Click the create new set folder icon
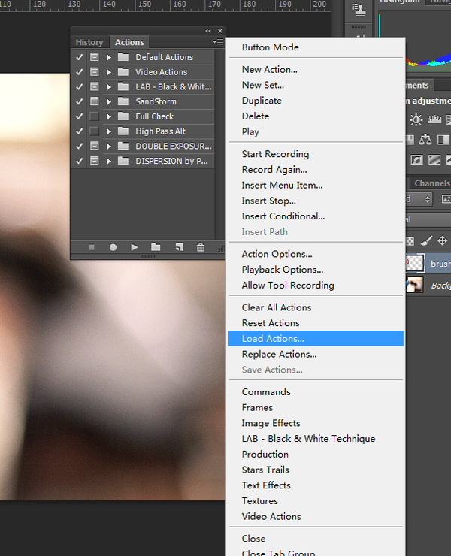Viewport: 451px width, 556px height. [156, 247]
